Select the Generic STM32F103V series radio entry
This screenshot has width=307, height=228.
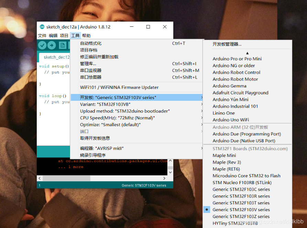coord(248,209)
